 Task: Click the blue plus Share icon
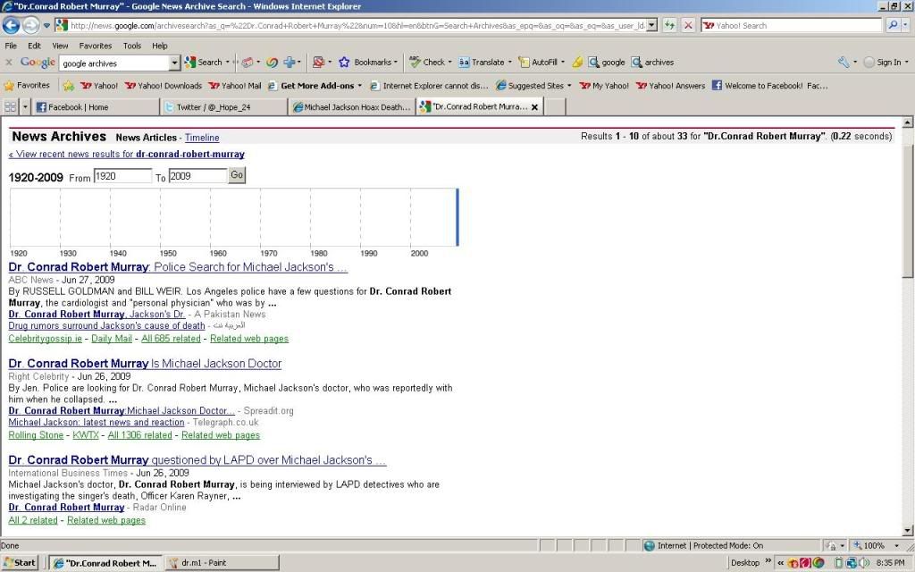tap(290, 62)
